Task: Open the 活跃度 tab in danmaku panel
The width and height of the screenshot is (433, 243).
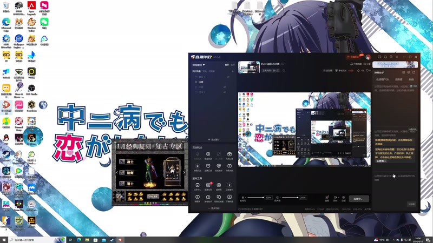Action: 398,79
